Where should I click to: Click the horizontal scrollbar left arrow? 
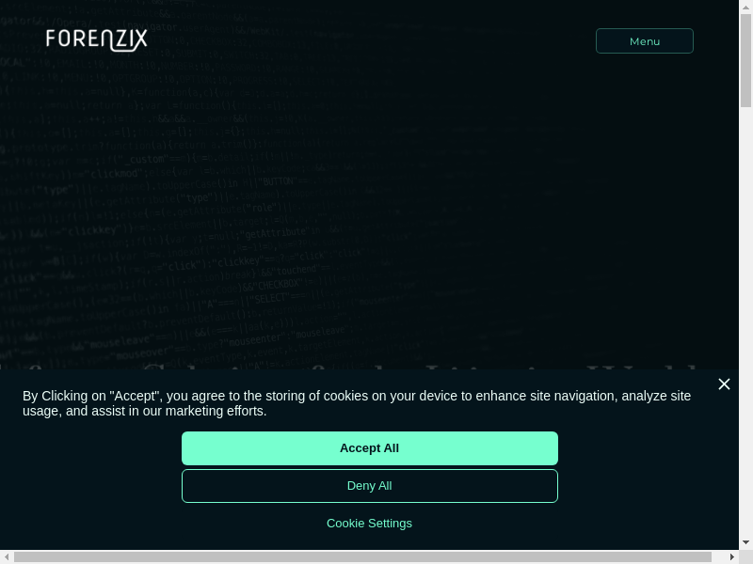click(7, 556)
